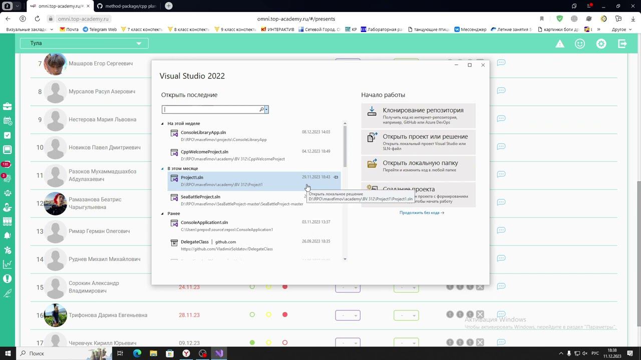Image resolution: width=641 pixels, height=360 pixels.
Task: Open the ИНТЕРАКТИВ bookmark
Action: [x=278, y=29]
